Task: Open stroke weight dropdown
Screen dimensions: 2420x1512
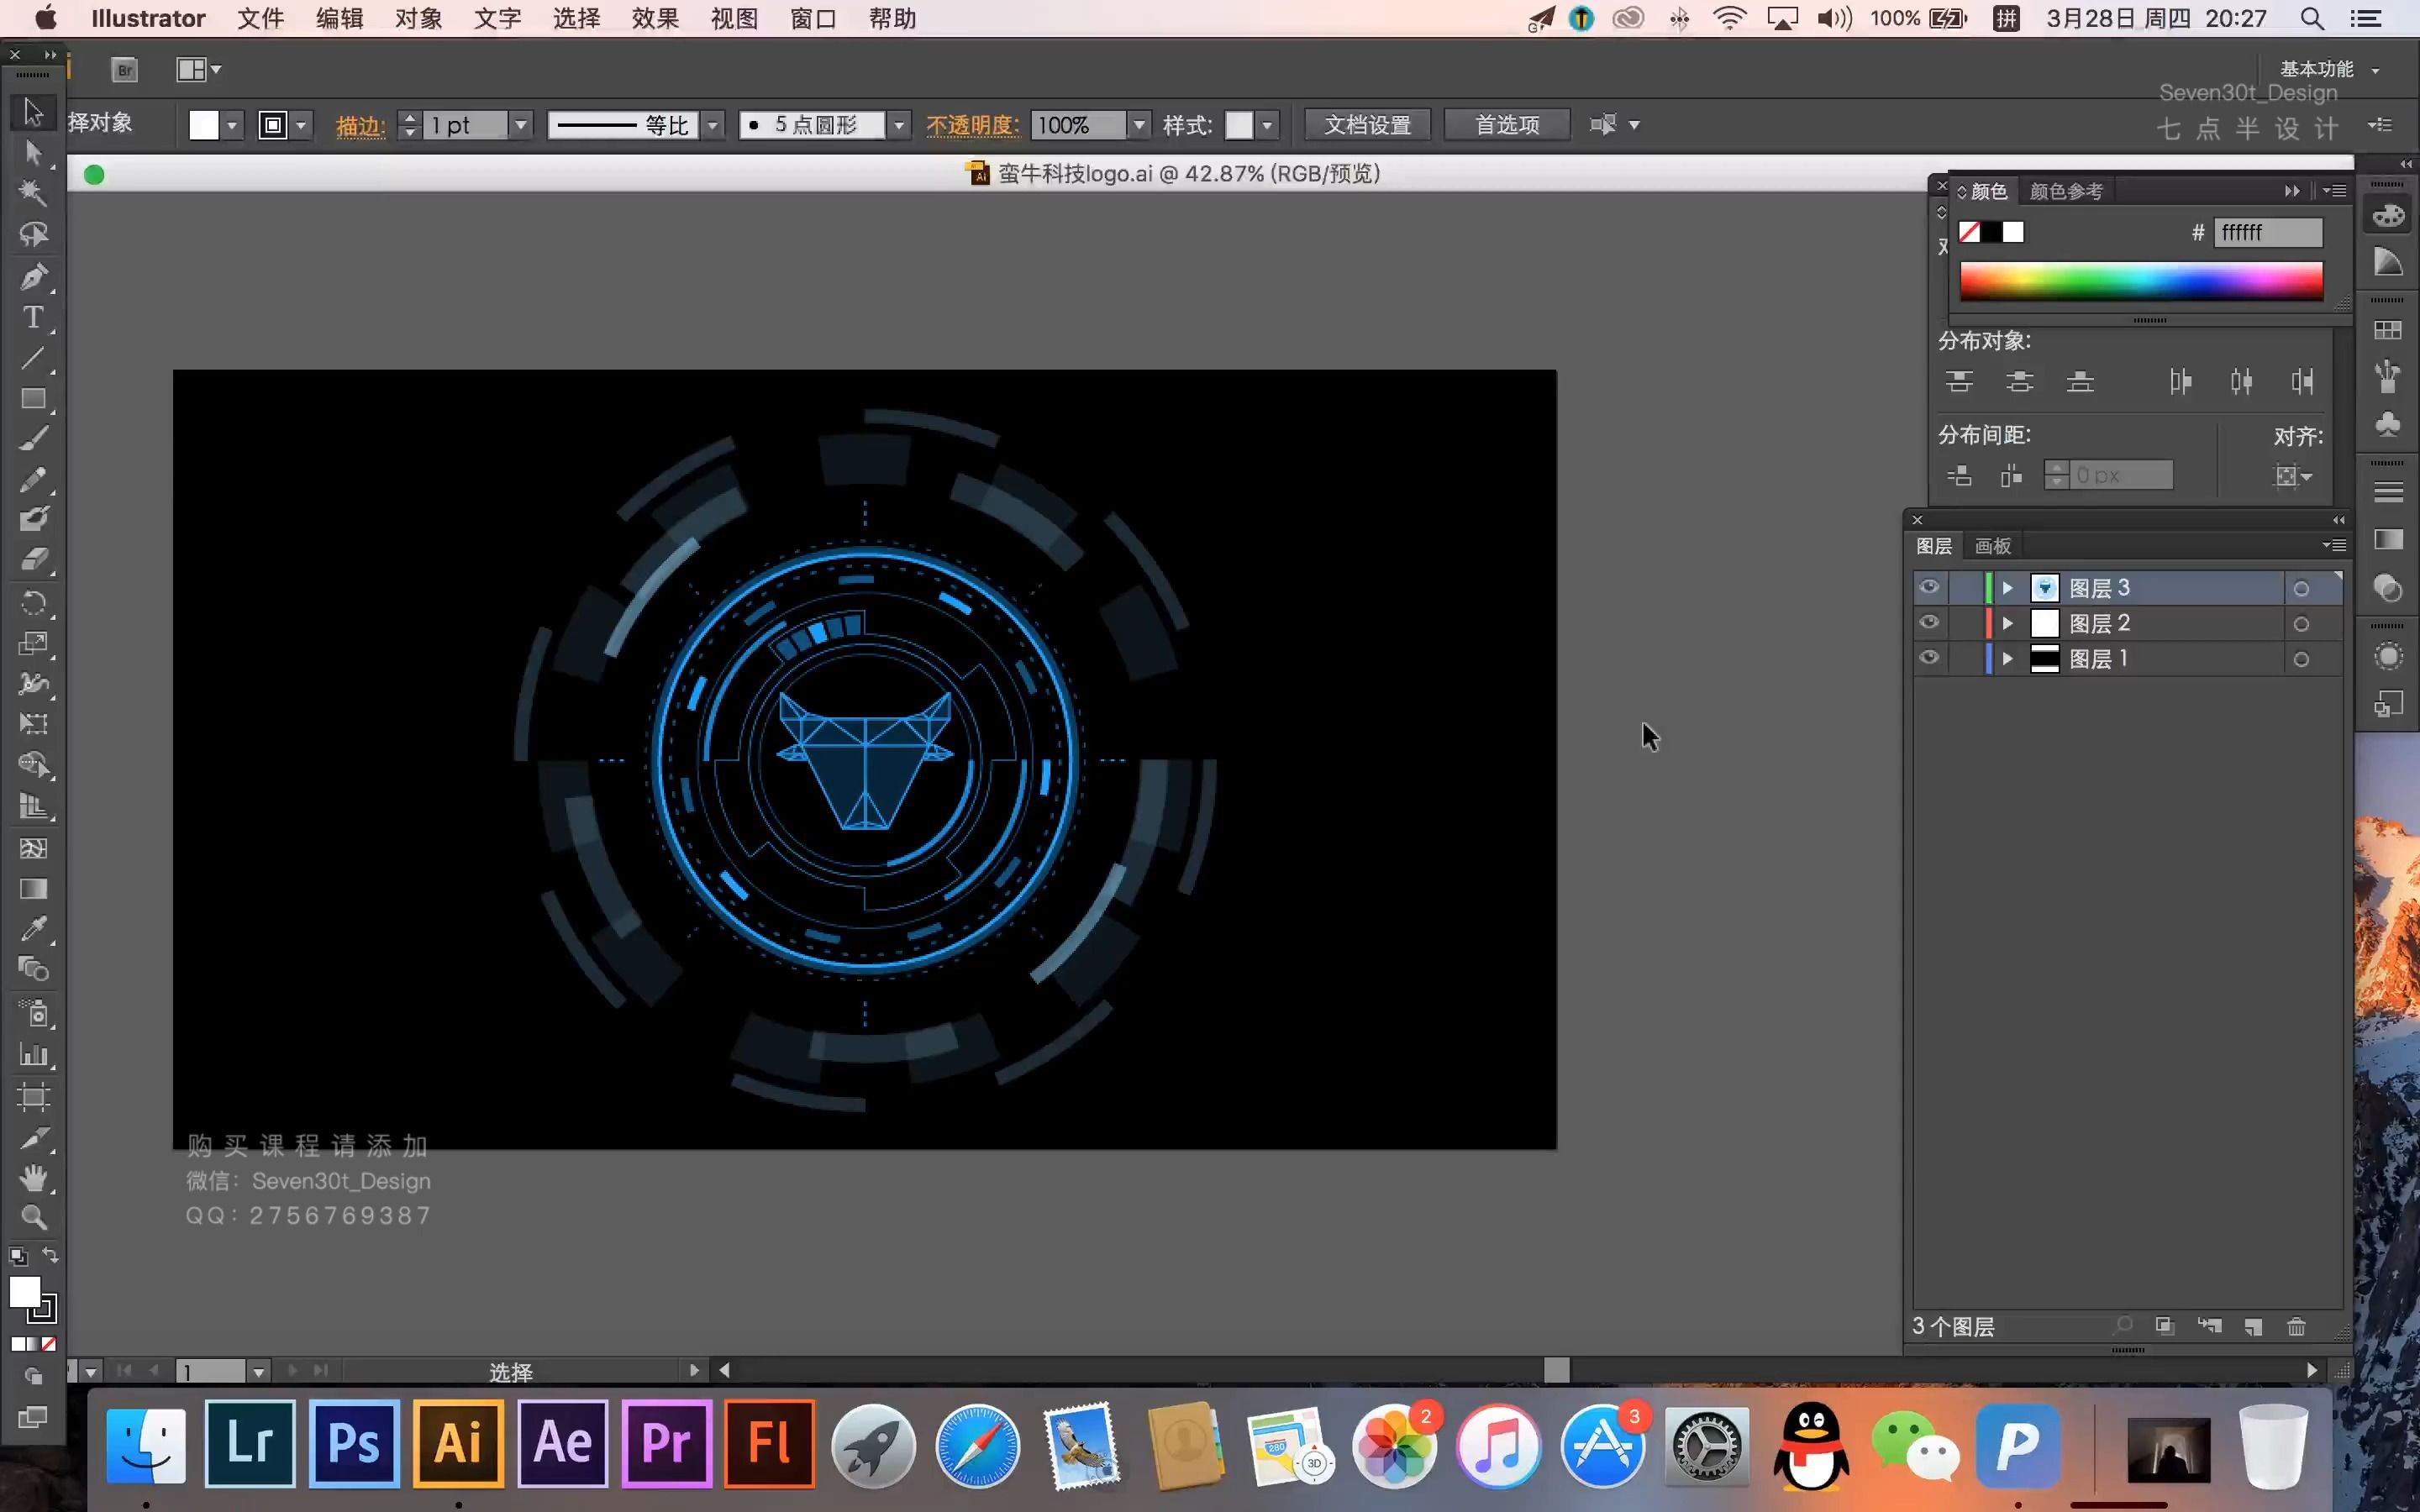Action: [521, 125]
